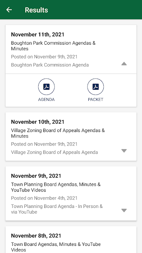Tap the Results title in header
This screenshot has height=253, width=142.
point(36,10)
